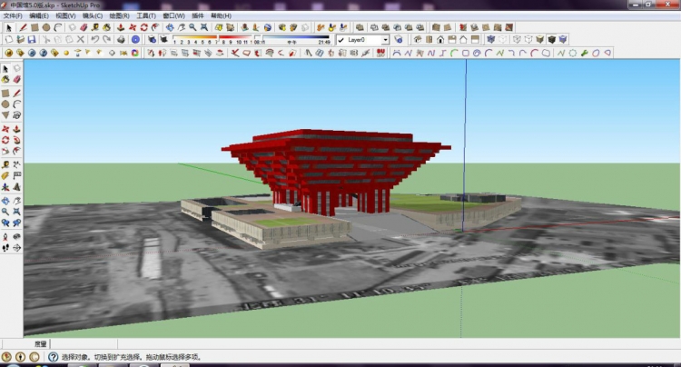
Task: Redo the last undone action
Action: (106, 40)
